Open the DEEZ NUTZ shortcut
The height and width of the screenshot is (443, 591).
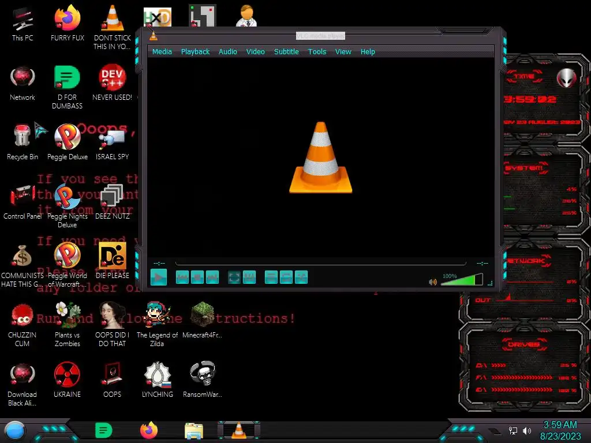113,202
